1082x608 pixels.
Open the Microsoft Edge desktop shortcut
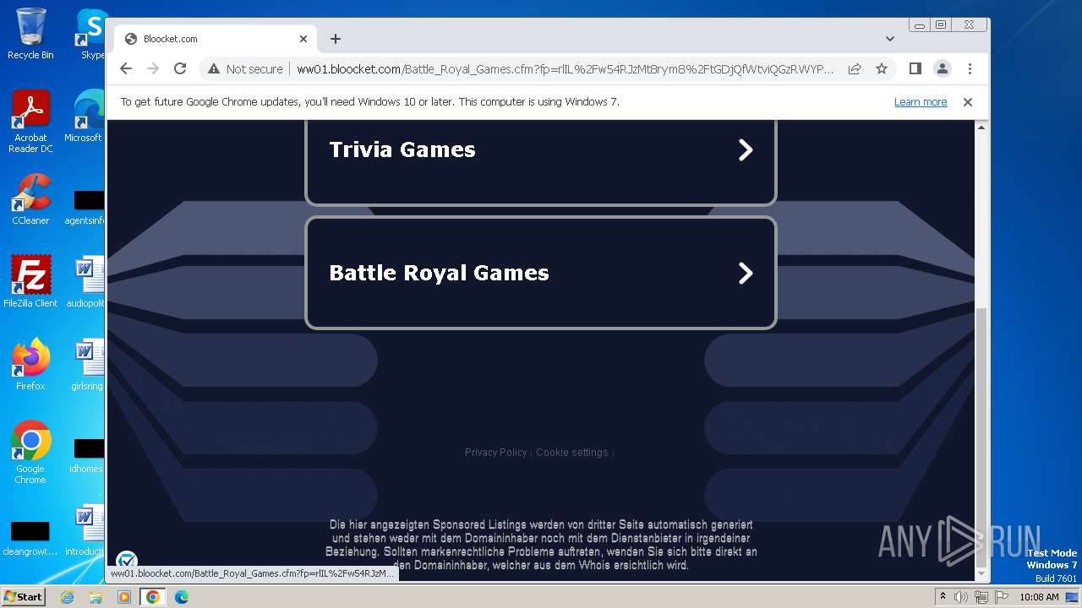click(x=85, y=117)
